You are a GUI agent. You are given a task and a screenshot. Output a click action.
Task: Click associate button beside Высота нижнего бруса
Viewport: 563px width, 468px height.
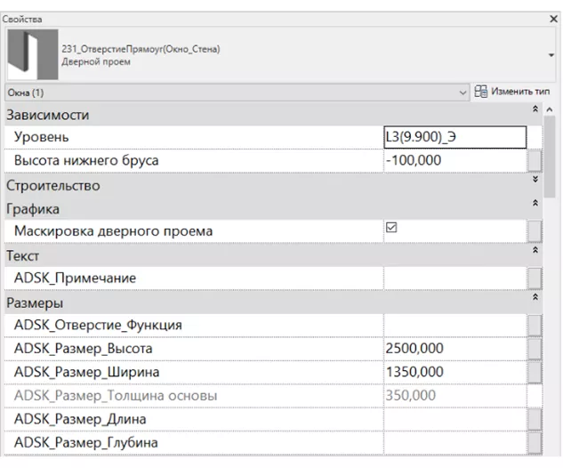(x=535, y=161)
